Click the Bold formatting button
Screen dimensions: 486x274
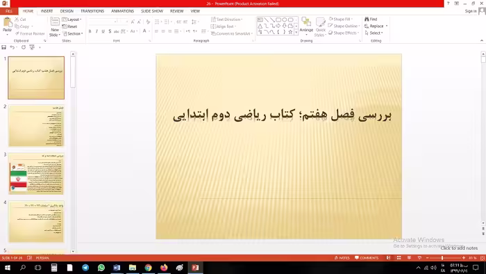coord(90,31)
